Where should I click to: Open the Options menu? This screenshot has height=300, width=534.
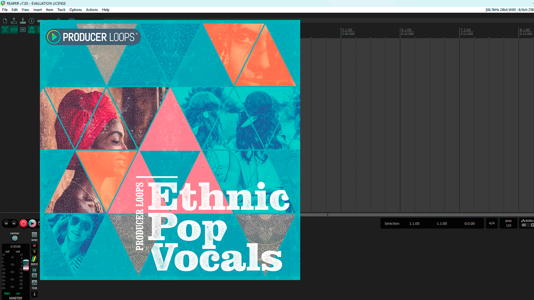click(75, 10)
